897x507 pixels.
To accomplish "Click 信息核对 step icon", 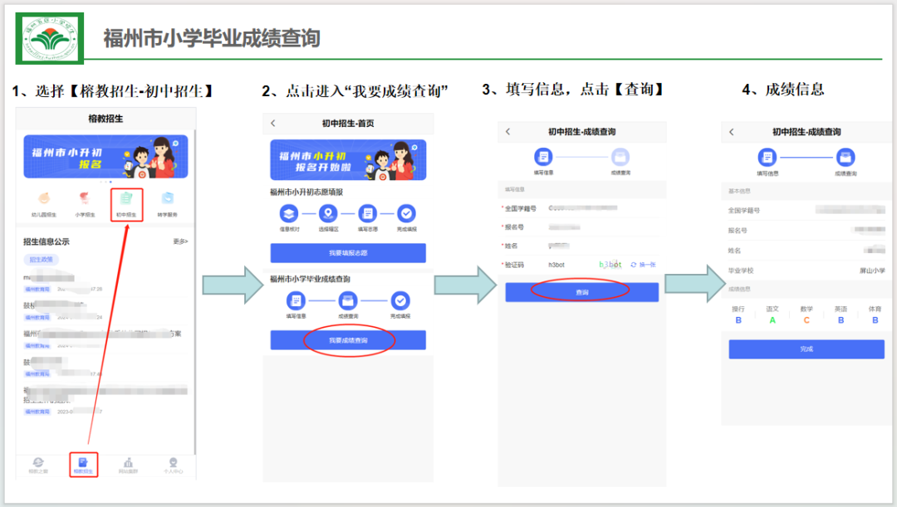I will click(x=289, y=214).
